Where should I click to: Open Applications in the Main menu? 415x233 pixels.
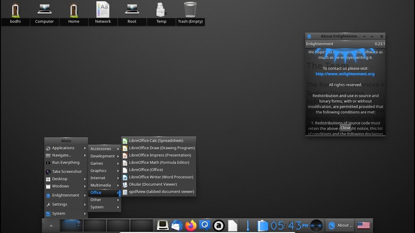pos(66,148)
